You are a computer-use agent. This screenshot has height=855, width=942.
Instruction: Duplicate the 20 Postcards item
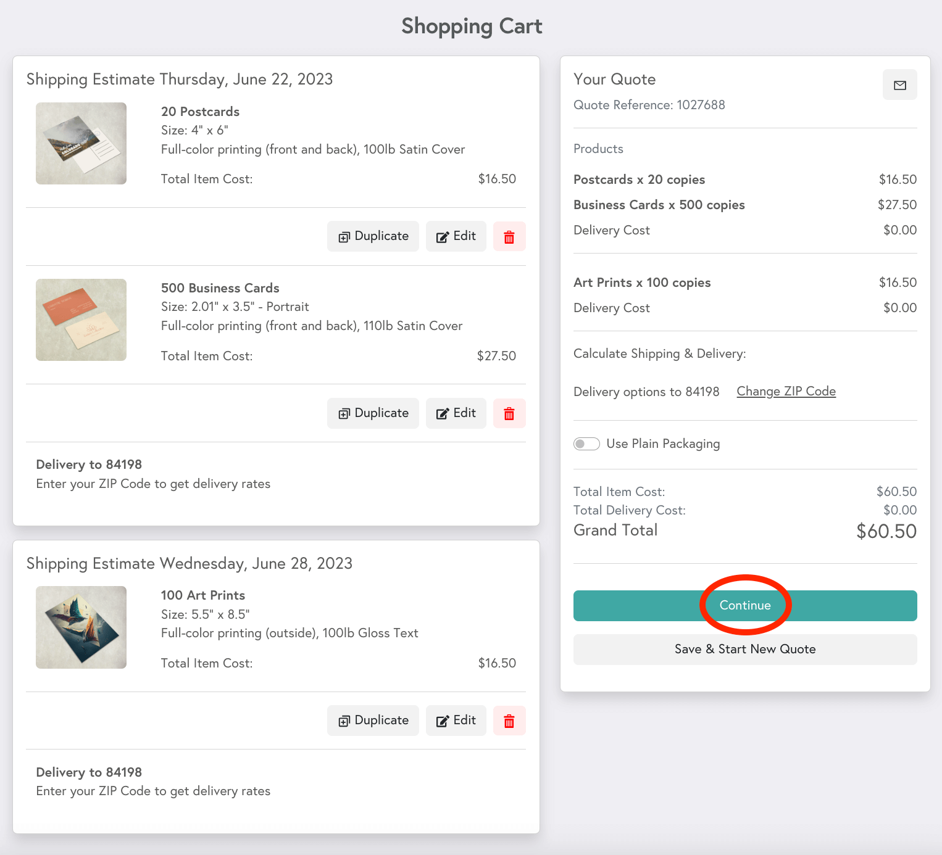(373, 236)
